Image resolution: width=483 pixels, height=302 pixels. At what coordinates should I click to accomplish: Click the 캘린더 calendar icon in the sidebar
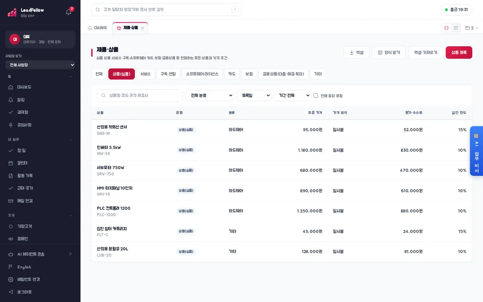click(11, 163)
